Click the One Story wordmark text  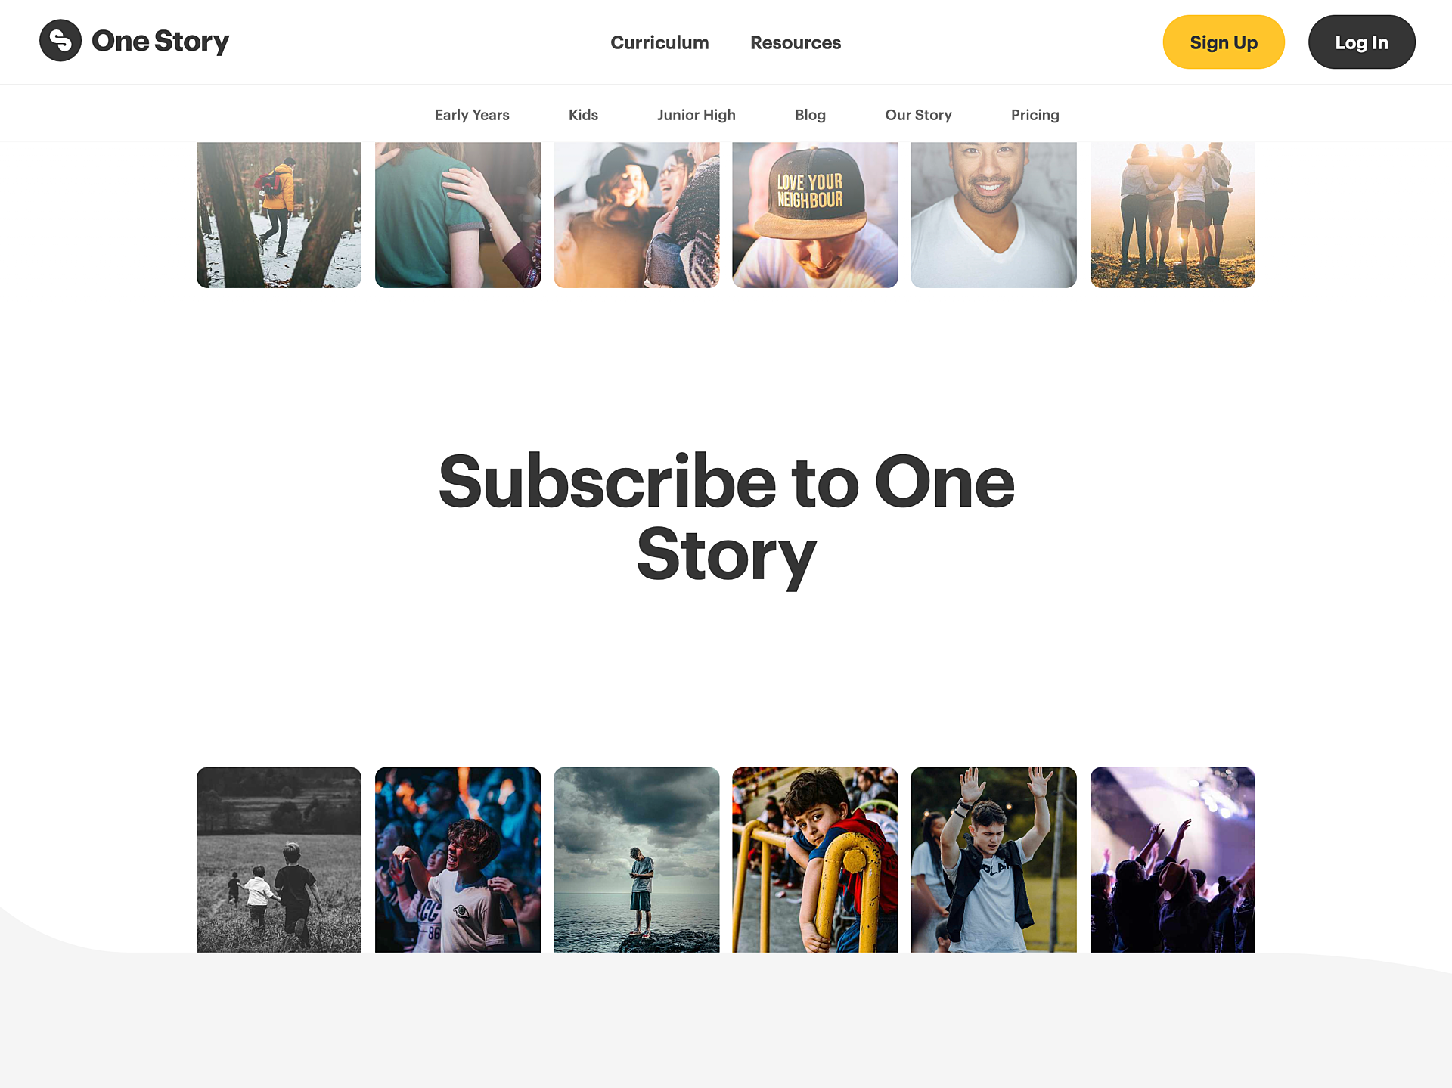click(x=160, y=42)
